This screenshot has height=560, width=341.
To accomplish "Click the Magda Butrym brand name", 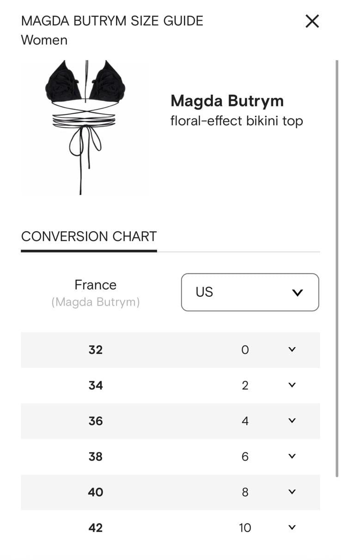I will (227, 101).
